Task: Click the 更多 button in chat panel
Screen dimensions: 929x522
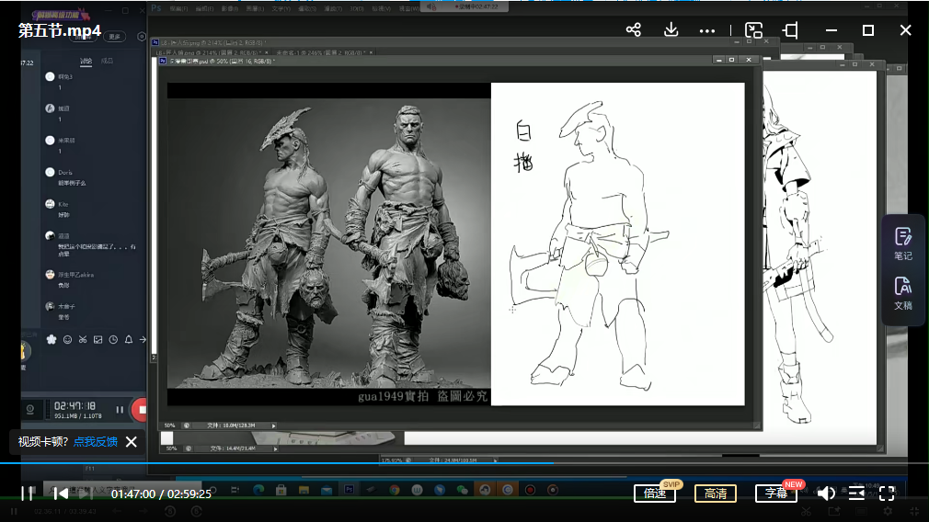Action: point(115,37)
